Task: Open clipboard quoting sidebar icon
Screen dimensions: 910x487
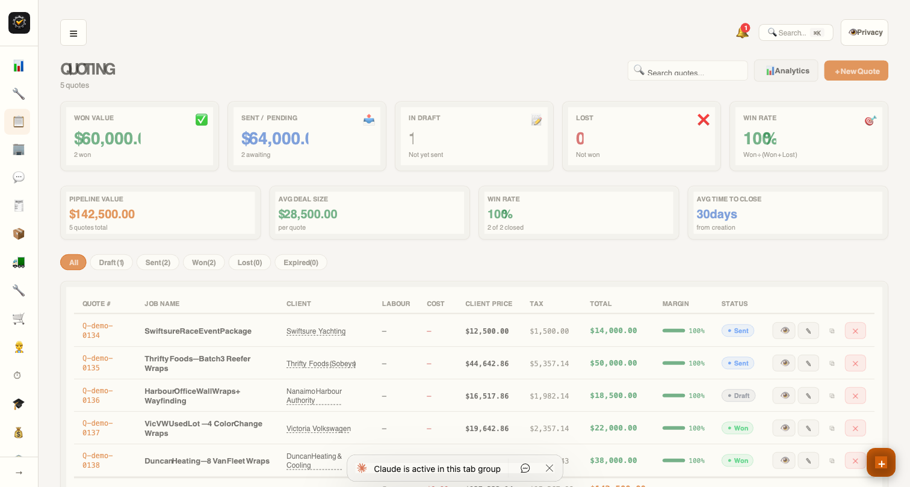Action: pos(19,121)
